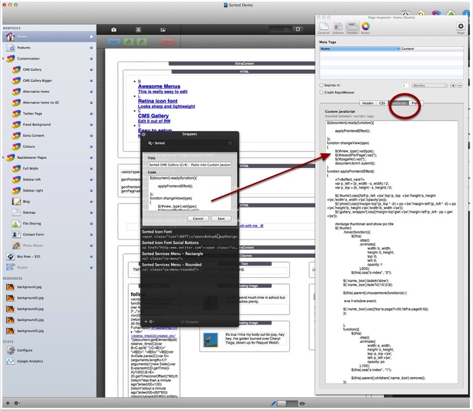Screen dimensions: 473x411
Task: Toggle the menu dot for the Blog page
Action: [x=91, y=202]
